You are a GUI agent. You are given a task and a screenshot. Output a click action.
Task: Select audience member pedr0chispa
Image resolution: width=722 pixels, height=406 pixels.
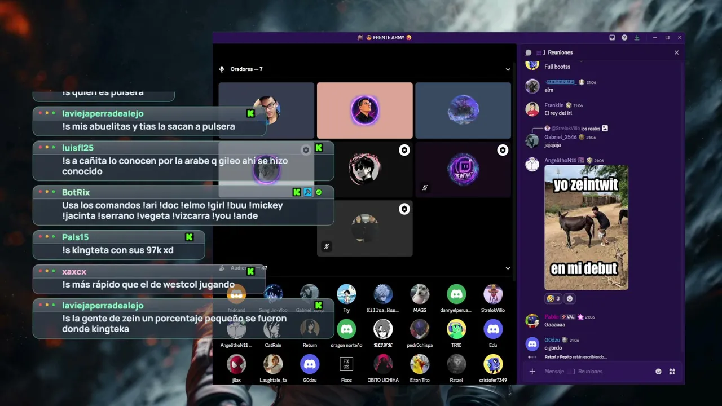tap(420, 333)
